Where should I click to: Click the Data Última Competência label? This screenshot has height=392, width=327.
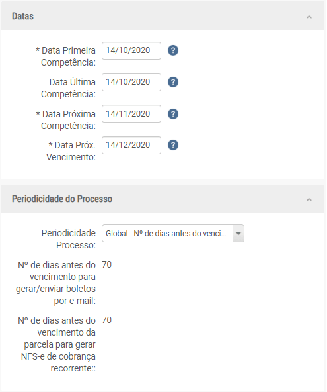(68, 88)
